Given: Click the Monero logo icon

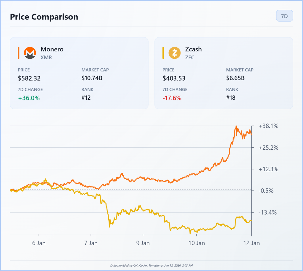Looking at the screenshot, I should click(29, 53).
